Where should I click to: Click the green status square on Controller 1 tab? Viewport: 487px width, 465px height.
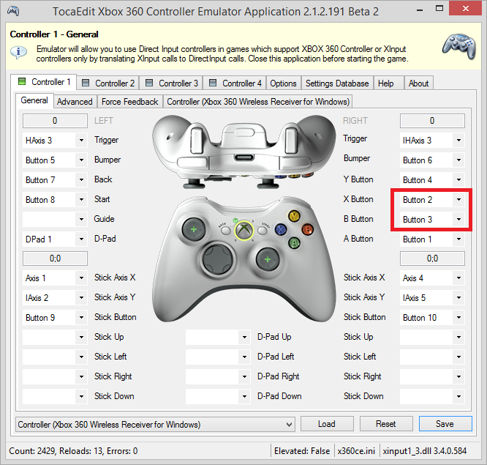click(22, 82)
